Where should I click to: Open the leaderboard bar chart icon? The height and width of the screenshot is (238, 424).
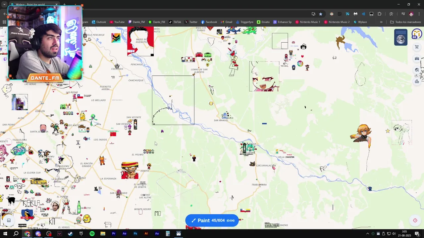pos(417,81)
